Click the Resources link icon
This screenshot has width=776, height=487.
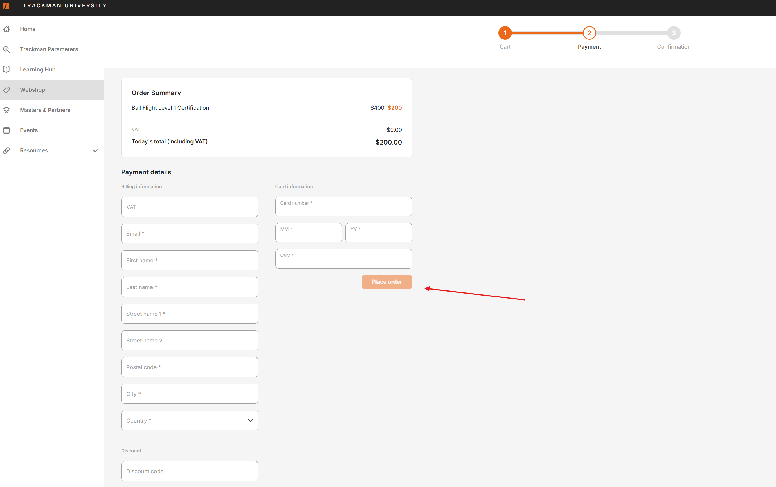click(x=6, y=151)
